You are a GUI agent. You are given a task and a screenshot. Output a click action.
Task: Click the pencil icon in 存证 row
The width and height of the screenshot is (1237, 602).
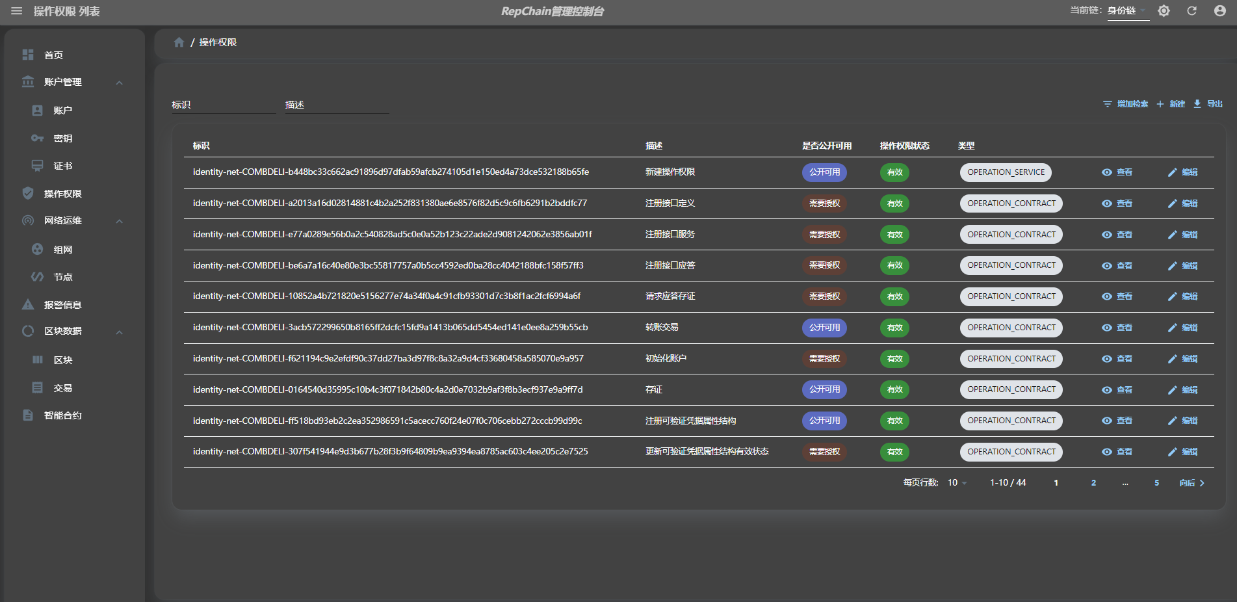click(1173, 390)
